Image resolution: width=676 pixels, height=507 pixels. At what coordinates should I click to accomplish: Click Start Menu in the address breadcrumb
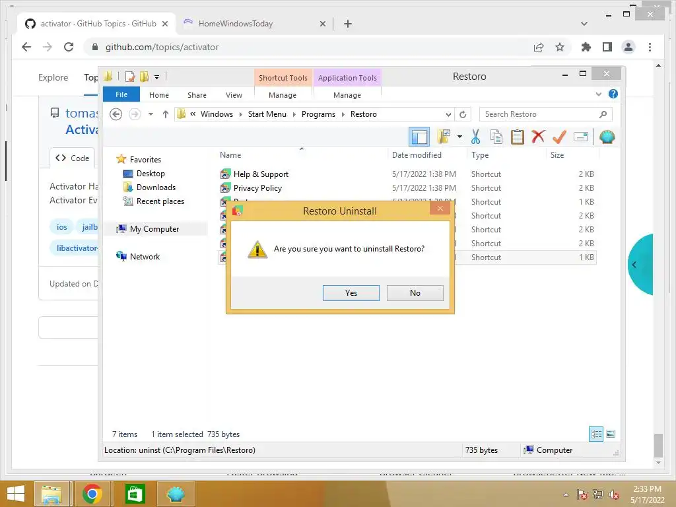tap(267, 114)
